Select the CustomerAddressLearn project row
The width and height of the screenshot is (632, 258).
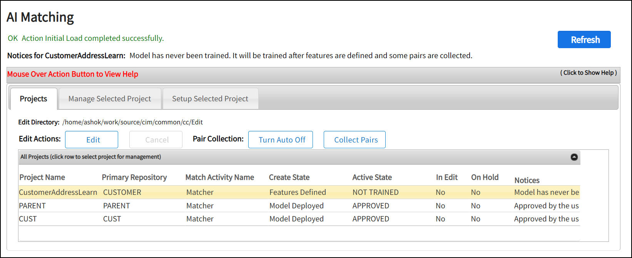[58, 192]
